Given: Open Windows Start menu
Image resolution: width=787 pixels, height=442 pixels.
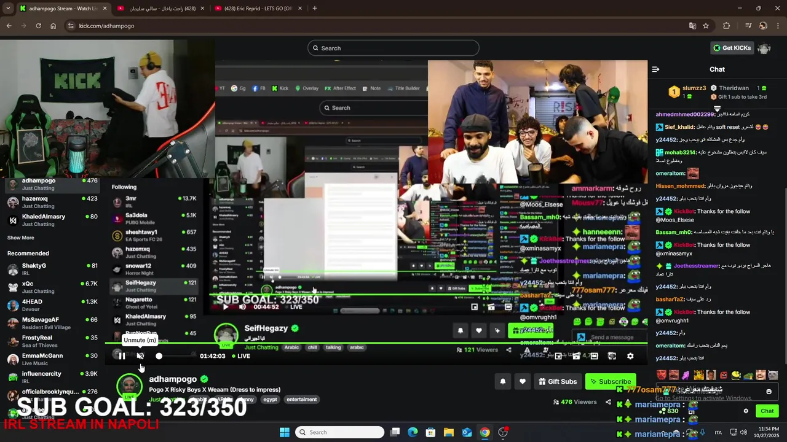Looking at the screenshot, I should (x=285, y=432).
